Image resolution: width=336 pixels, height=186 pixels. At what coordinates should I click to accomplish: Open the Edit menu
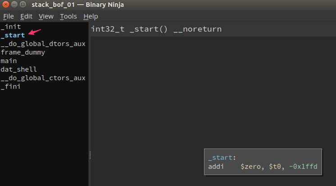coord(27,16)
